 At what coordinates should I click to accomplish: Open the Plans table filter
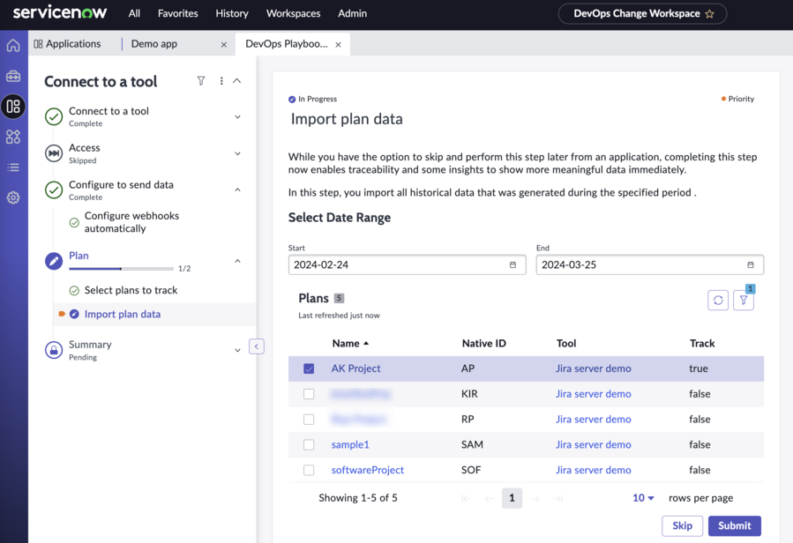pos(744,301)
